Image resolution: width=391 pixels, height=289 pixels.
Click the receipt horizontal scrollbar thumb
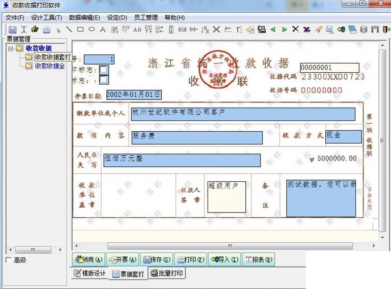pos(230,246)
